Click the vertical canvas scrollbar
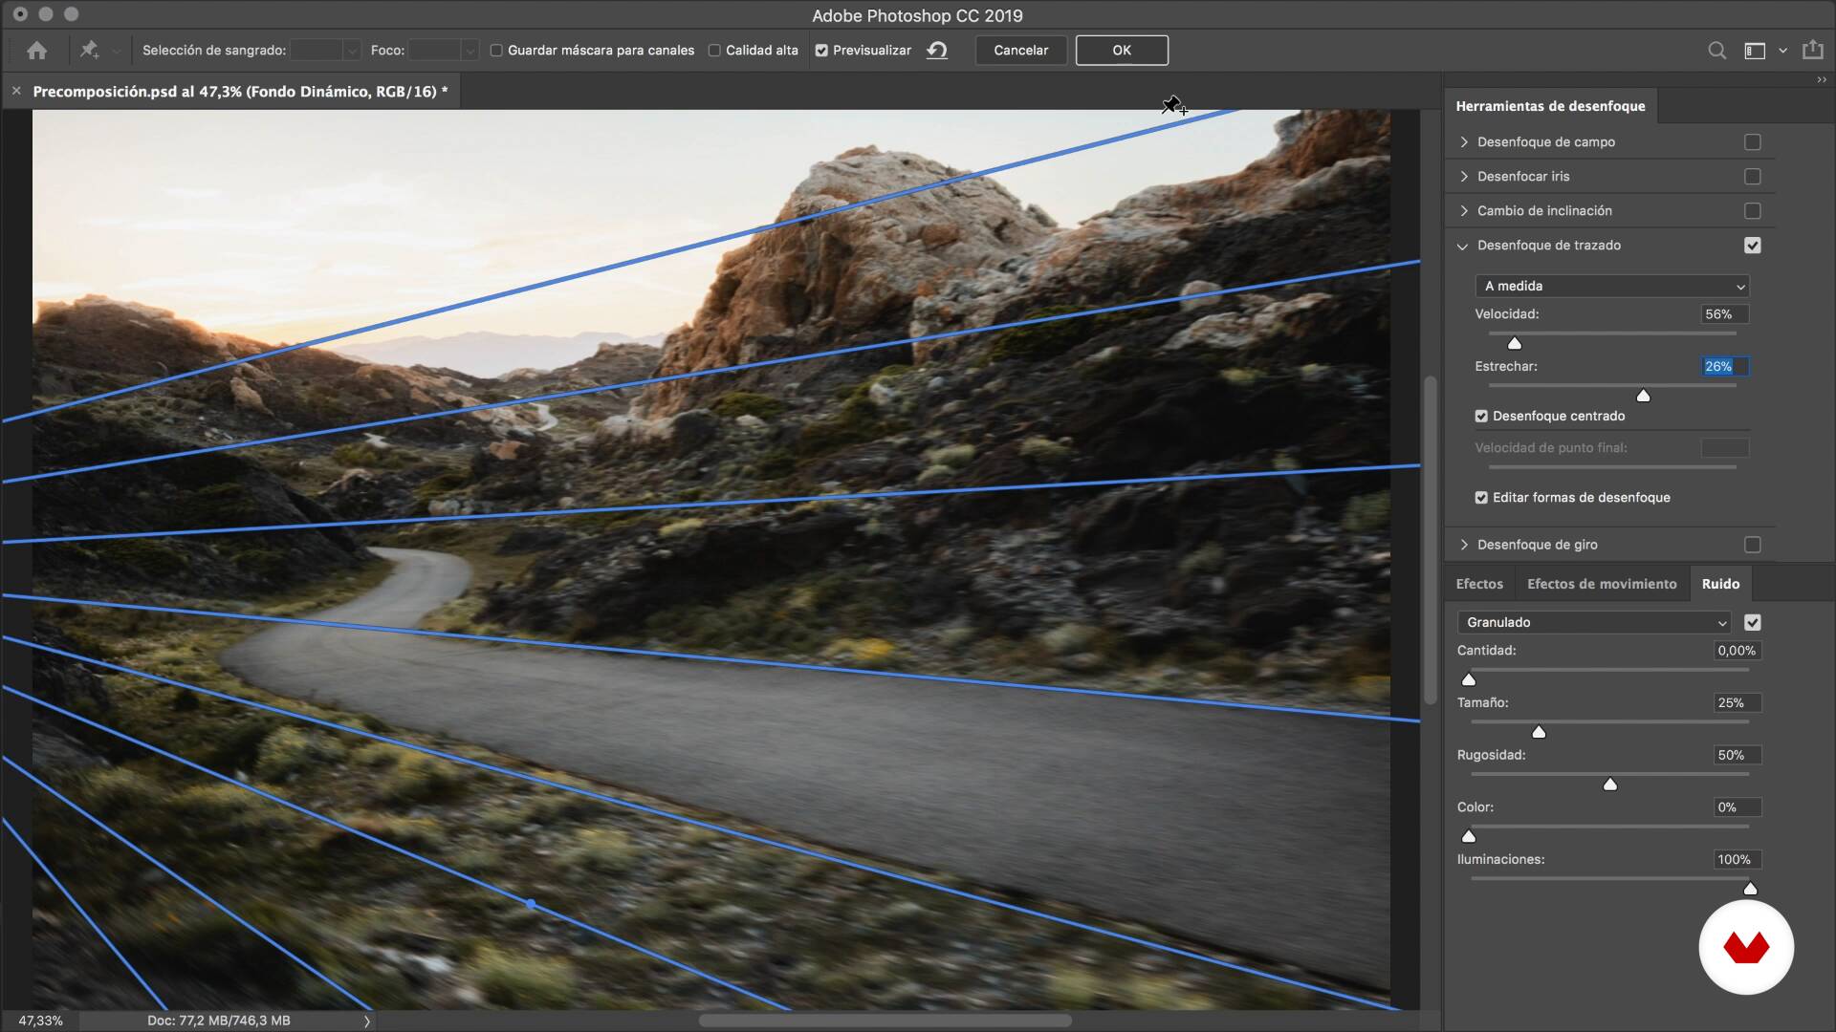 click(1431, 540)
